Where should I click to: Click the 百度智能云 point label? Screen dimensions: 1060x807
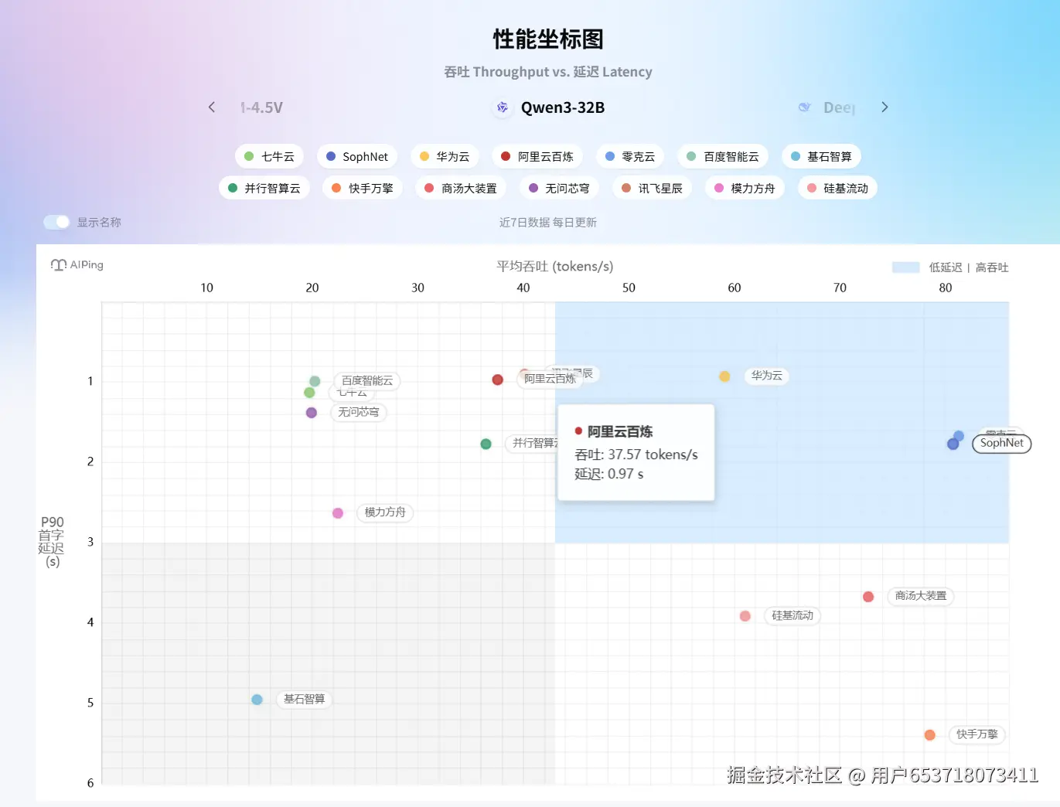coord(367,381)
